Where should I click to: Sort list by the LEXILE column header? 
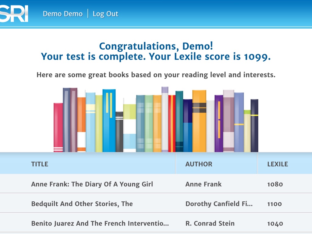pyautogui.click(x=278, y=164)
